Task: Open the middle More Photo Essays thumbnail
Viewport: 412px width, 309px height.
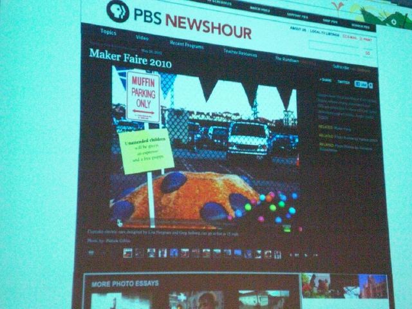Action: click(x=196, y=299)
